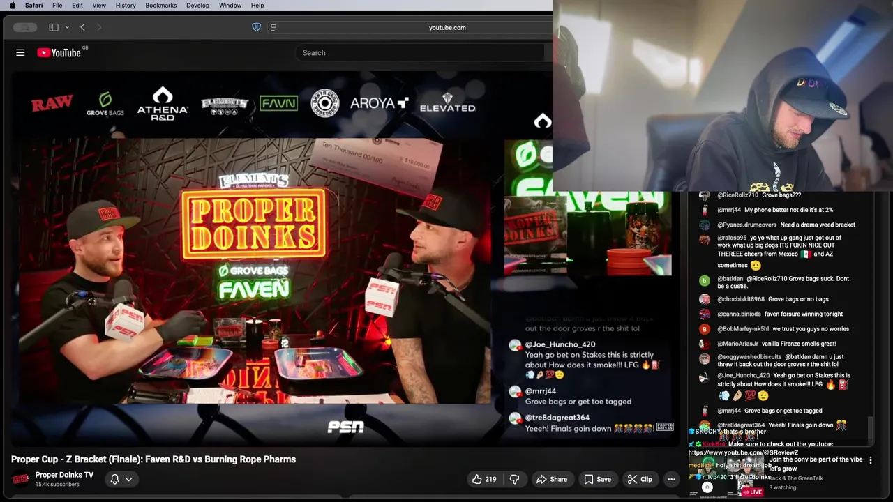Click the @batldan avatar in live chat
The image size is (893, 502).
[x=705, y=280]
